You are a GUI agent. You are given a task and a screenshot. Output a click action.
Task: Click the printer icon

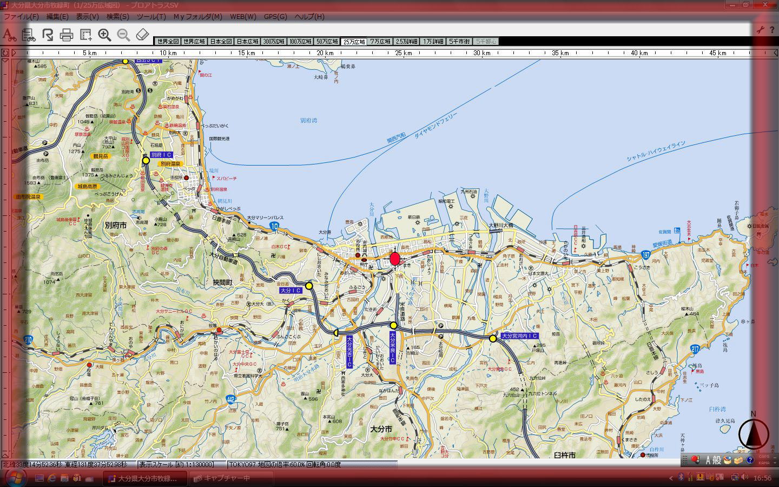pos(67,35)
